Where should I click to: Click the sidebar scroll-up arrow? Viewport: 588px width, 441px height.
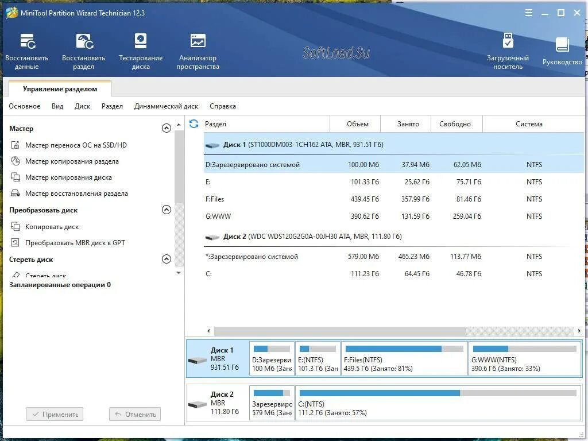179,124
